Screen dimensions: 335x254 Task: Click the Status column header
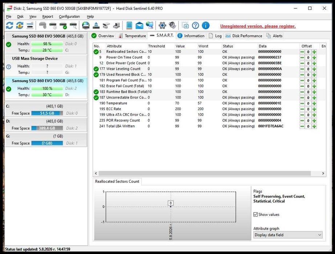239,46
